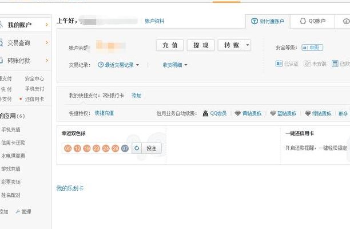
Task: Select orange lottery ball 05
Action: 68,148
